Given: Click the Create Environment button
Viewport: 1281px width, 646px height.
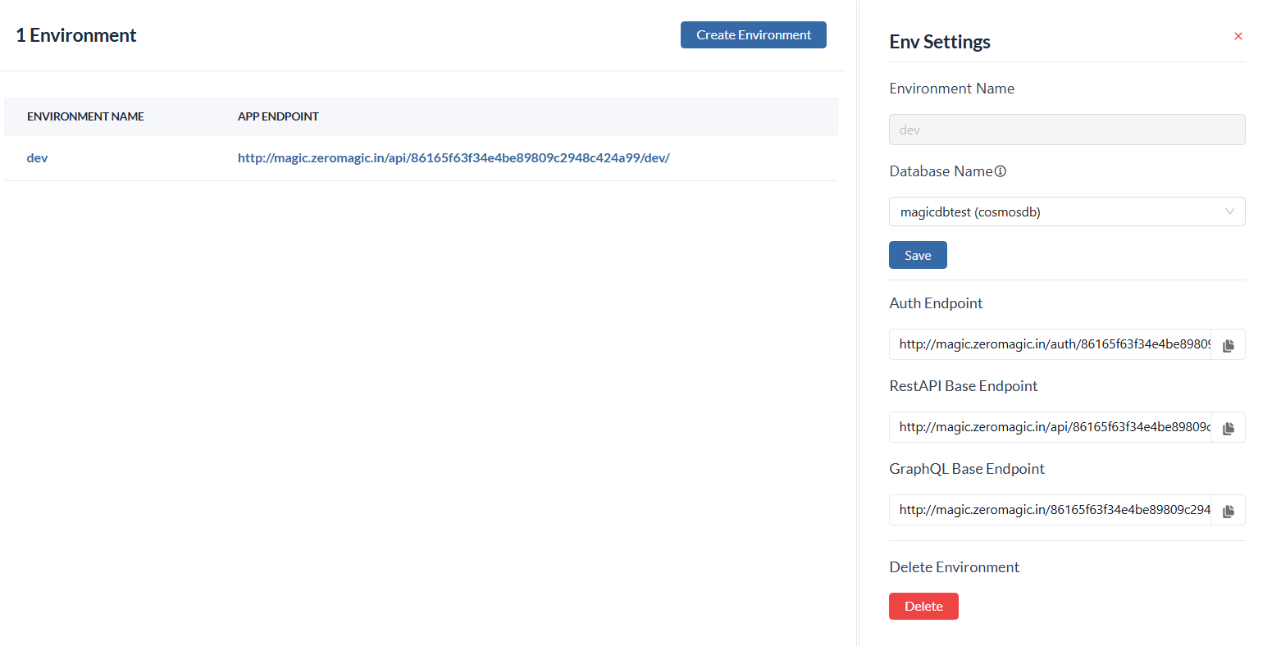Looking at the screenshot, I should (x=753, y=34).
